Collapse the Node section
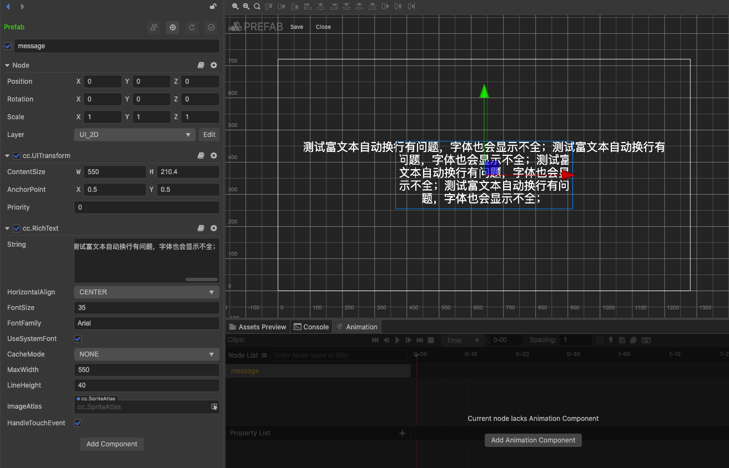Image resolution: width=729 pixels, height=468 pixels. point(7,65)
